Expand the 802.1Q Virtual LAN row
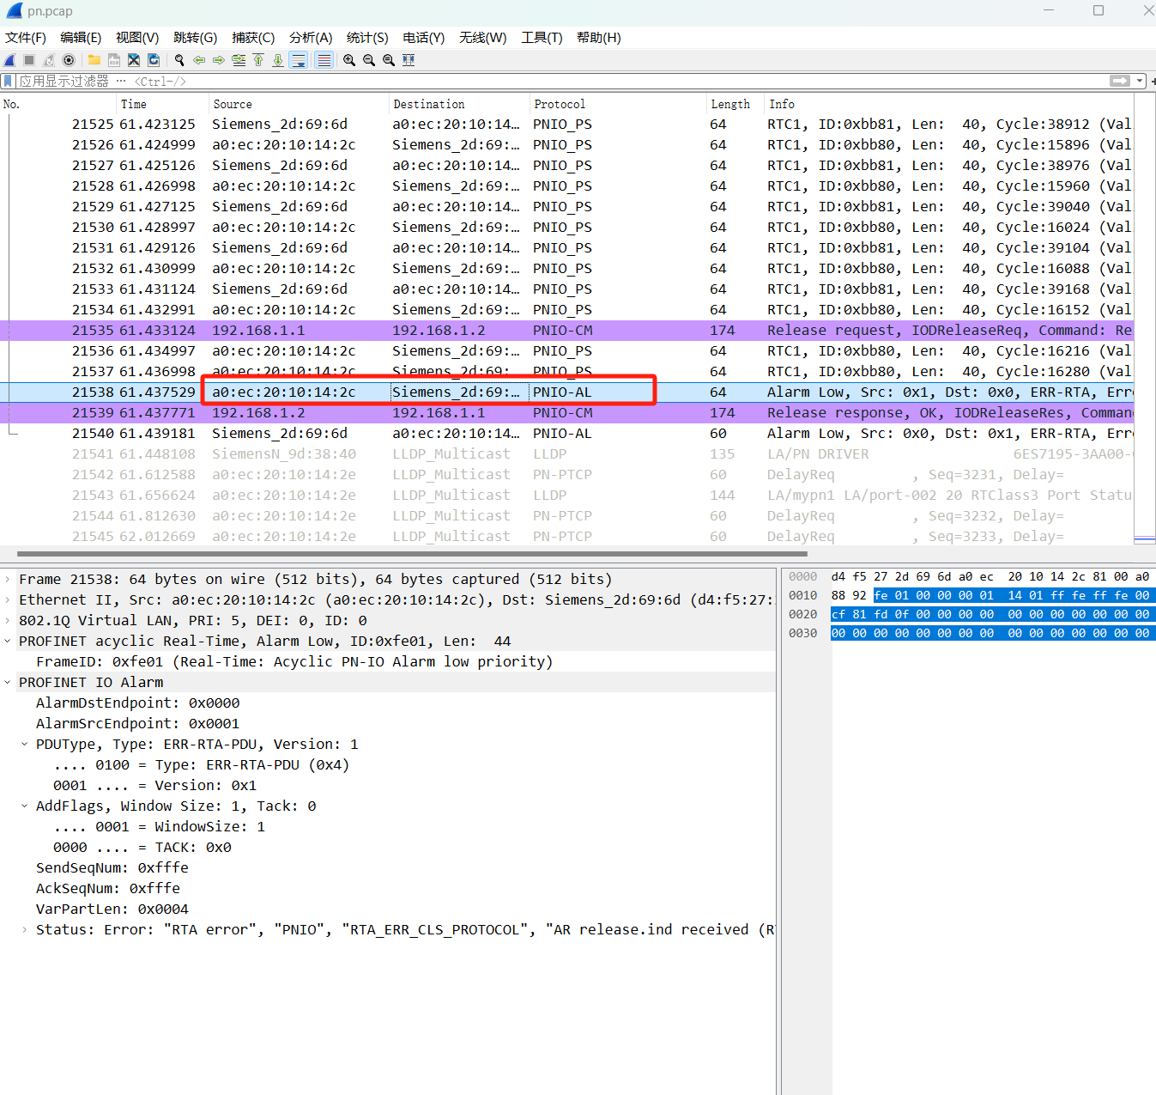Screen dimensions: 1156x1095 [8, 621]
